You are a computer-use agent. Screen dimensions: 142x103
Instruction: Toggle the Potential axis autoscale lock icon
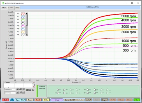click(x=17, y=89)
